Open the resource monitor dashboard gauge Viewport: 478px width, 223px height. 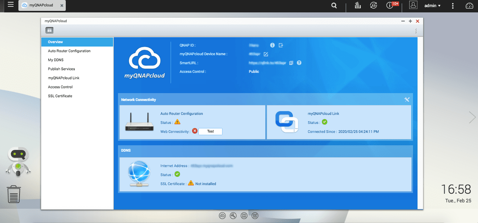[x=469, y=5]
